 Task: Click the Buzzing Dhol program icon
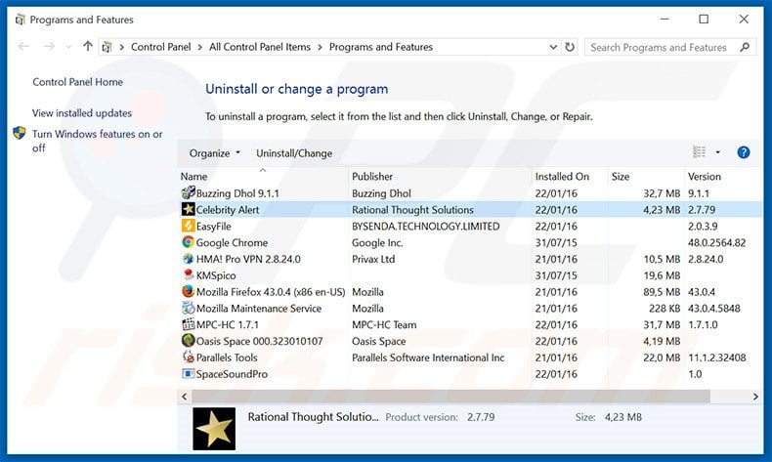coord(188,192)
